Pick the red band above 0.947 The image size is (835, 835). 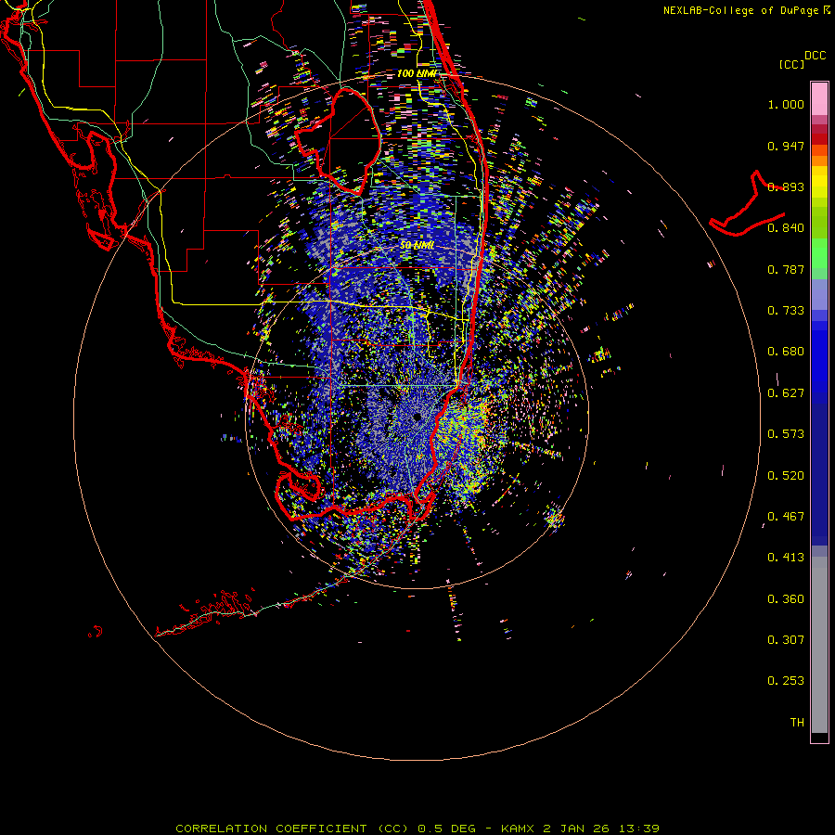(x=819, y=138)
